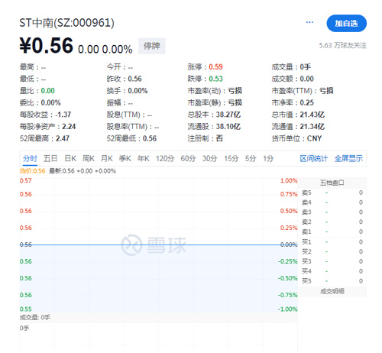This screenshot has width=382, height=353.
Task: Select the 分时 chart tab
Action: point(30,159)
